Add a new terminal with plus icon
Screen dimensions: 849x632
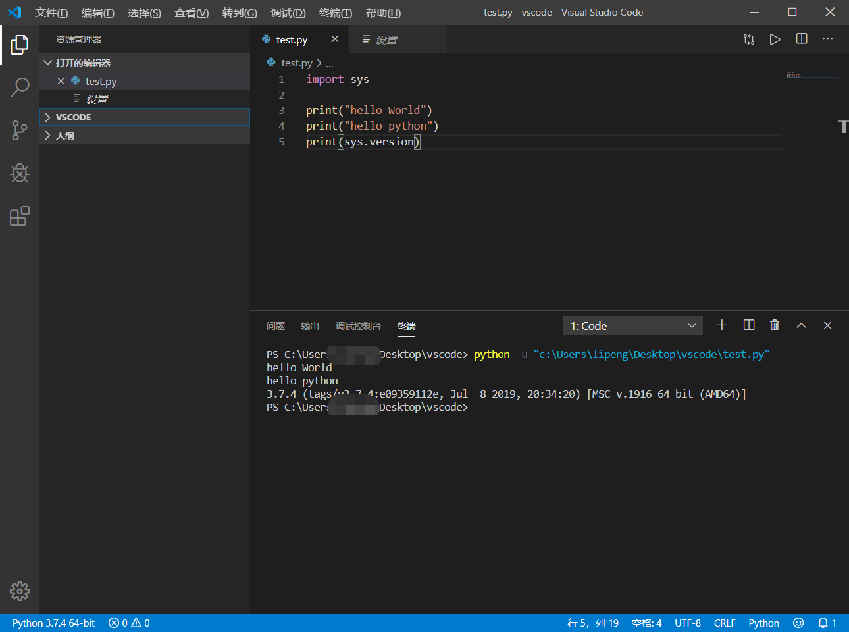(x=721, y=325)
